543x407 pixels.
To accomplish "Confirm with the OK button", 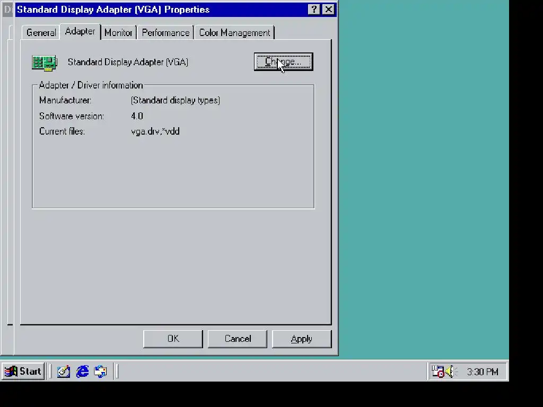I will click(x=173, y=339).
